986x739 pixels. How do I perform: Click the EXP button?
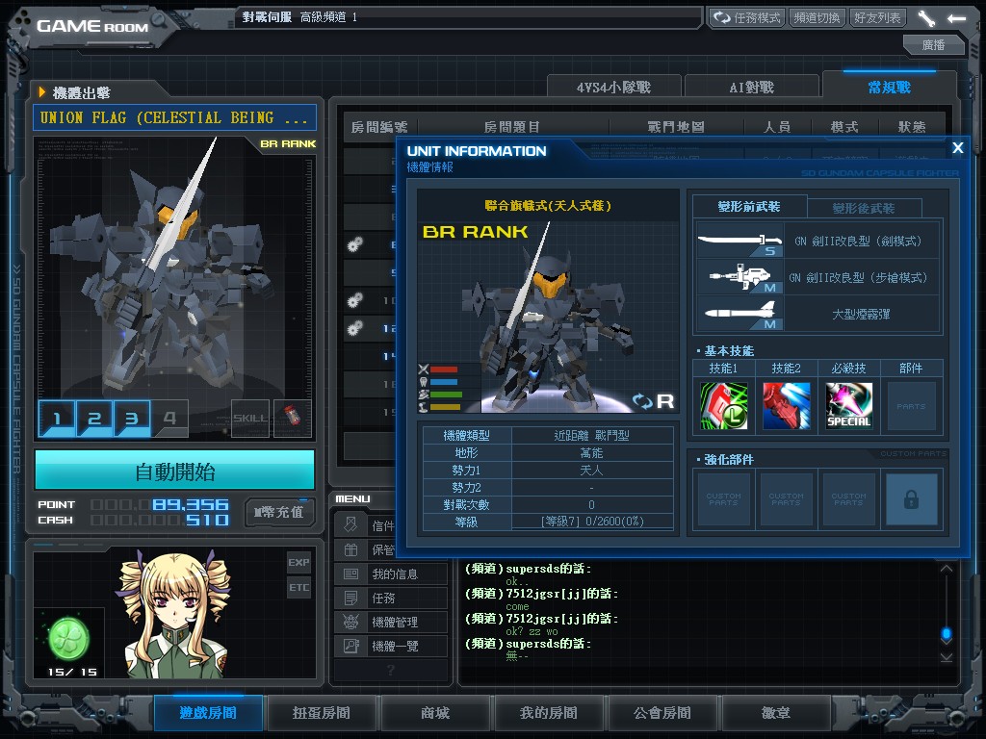click(x=298, y=562)
